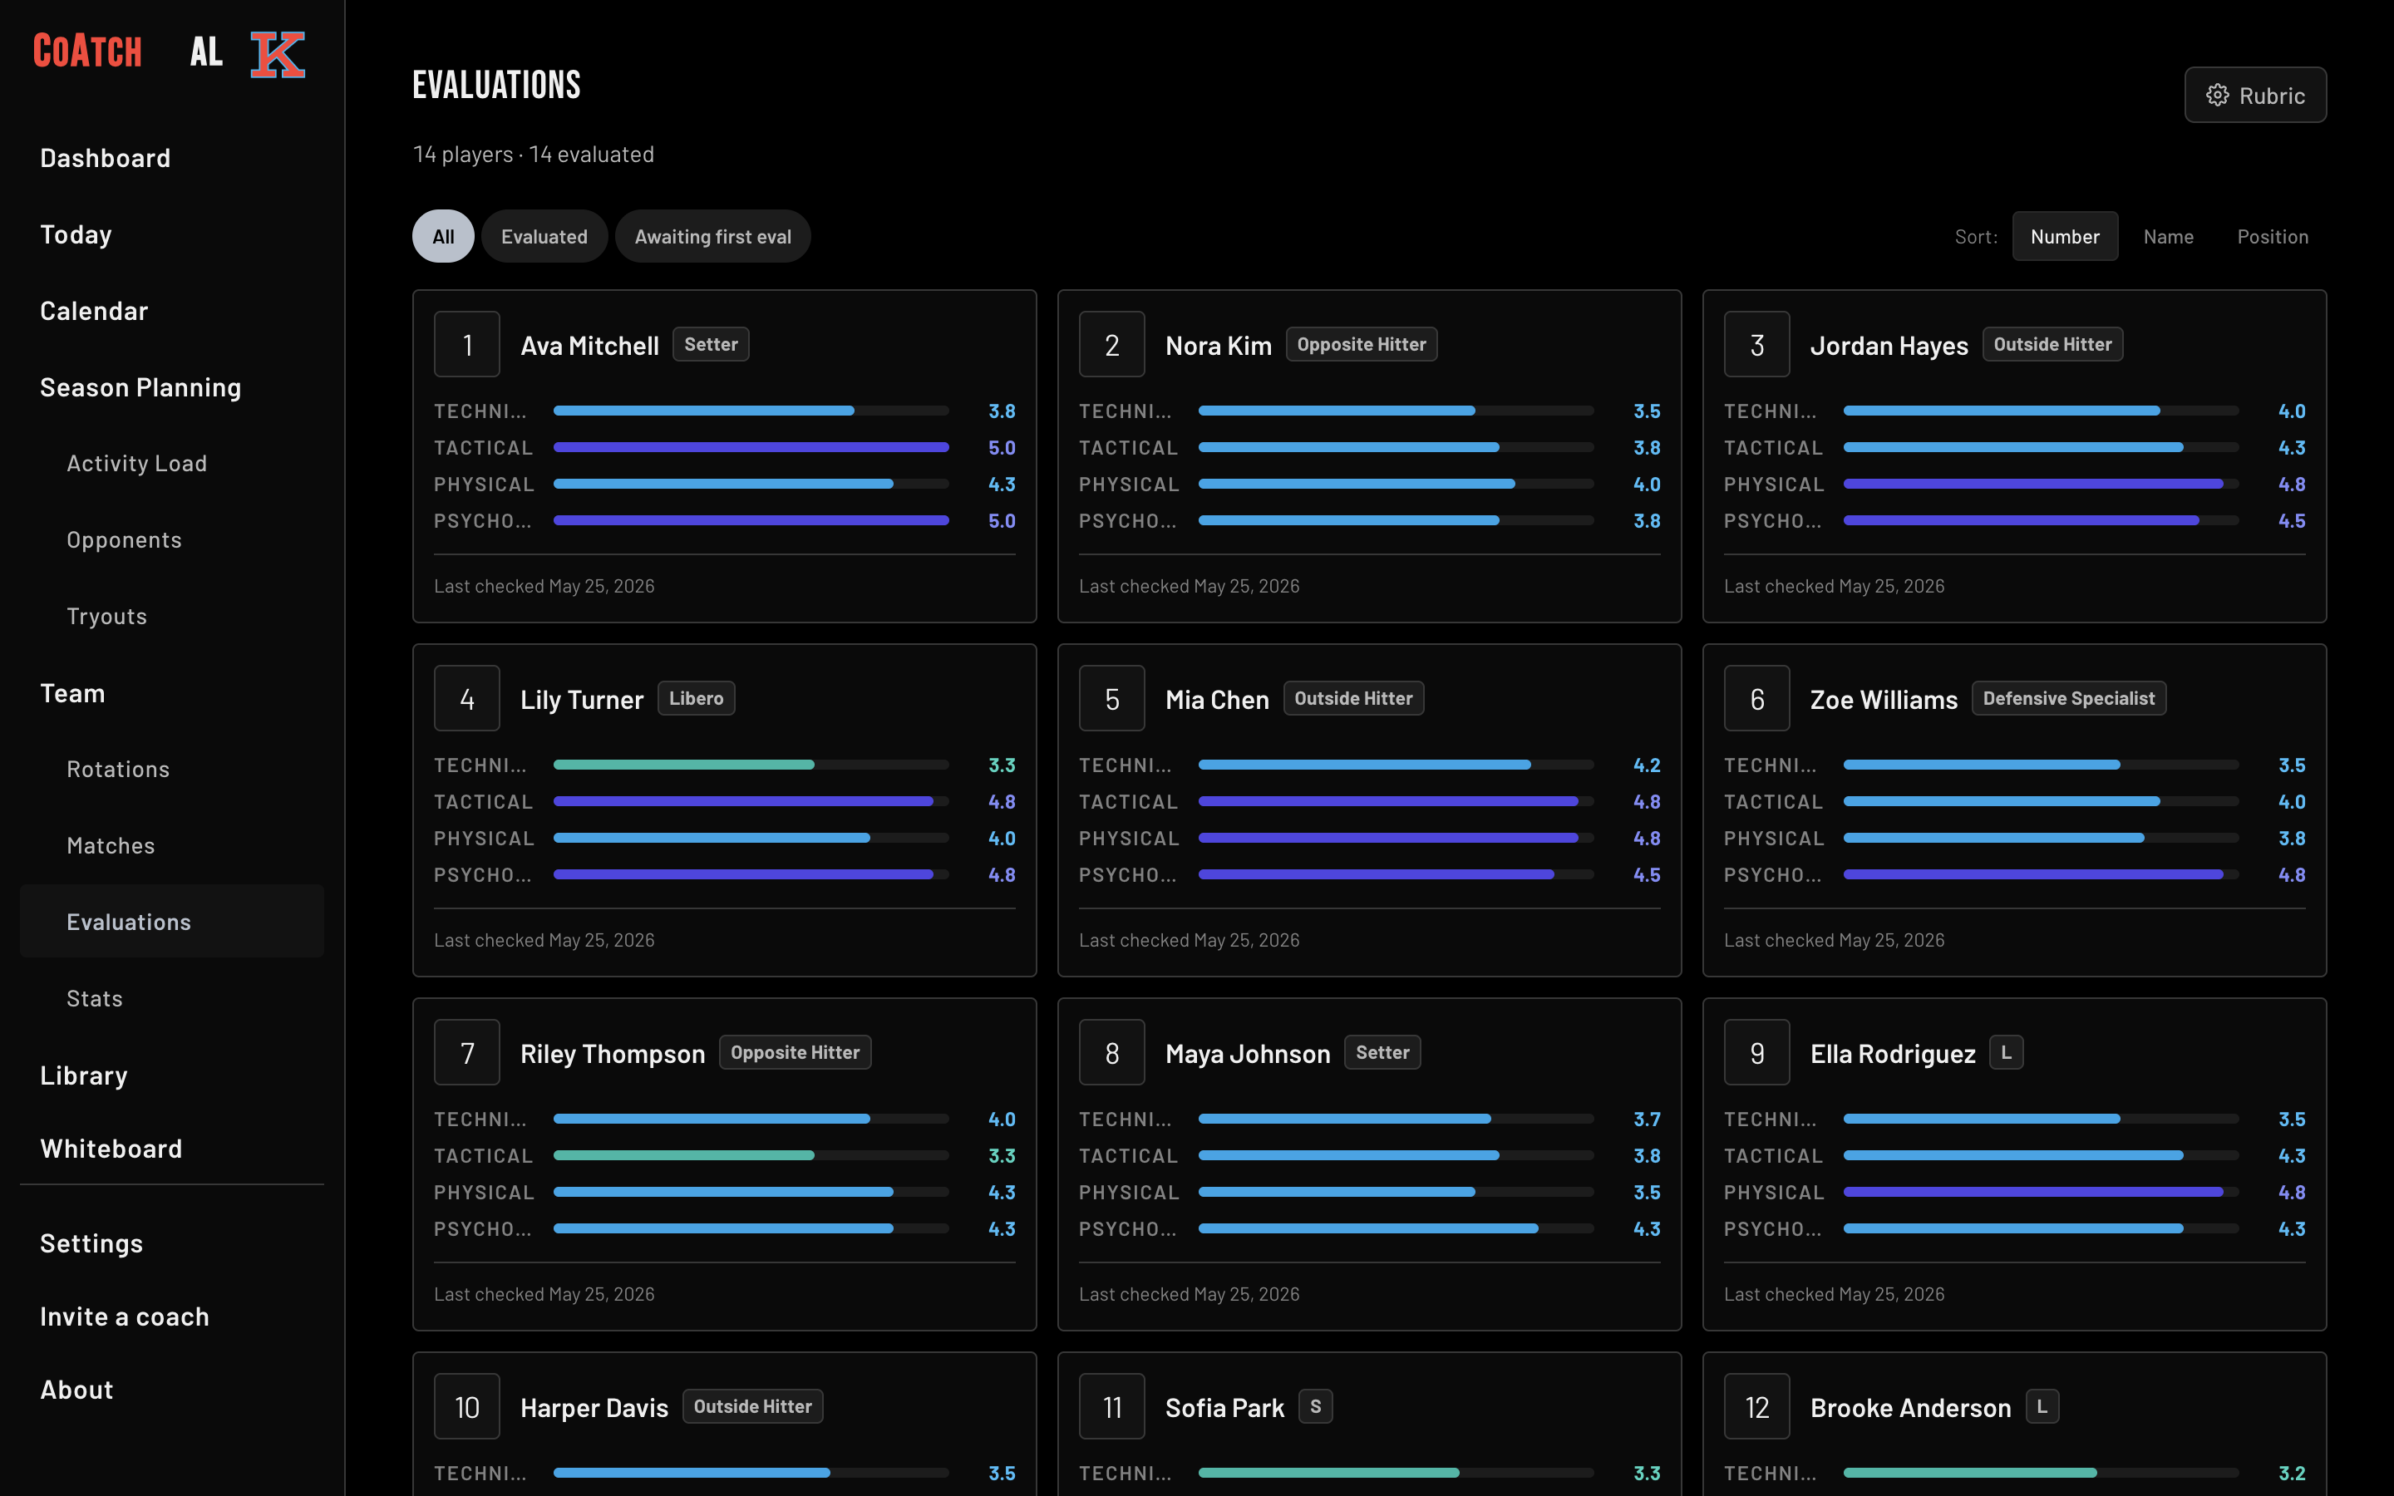2394x1496 pixels.
Task: Click the Coatch logo
Action: (x=88, y=52)
